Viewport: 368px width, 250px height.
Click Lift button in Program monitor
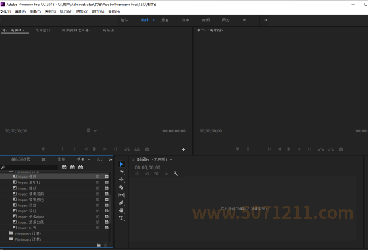(321, 149)
